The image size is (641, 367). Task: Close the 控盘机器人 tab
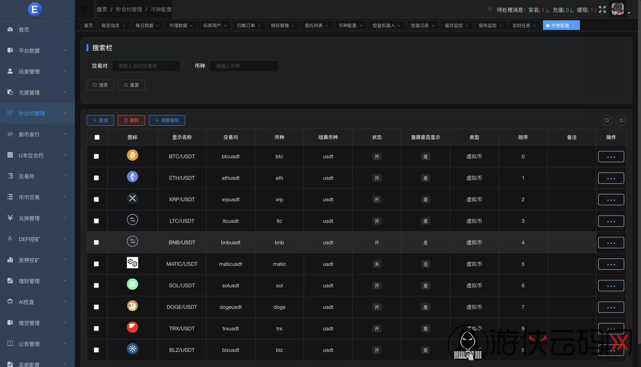click(399, 26)
